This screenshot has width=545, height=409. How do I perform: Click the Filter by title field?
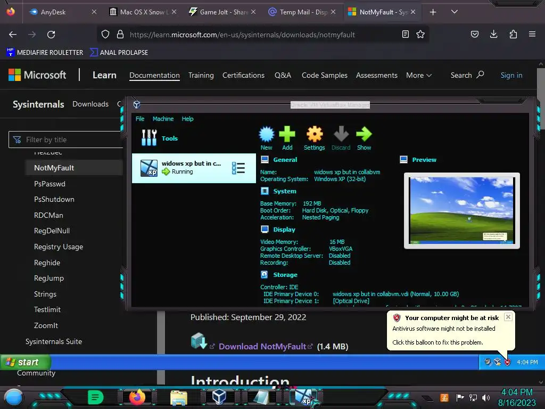pos(65,140)
